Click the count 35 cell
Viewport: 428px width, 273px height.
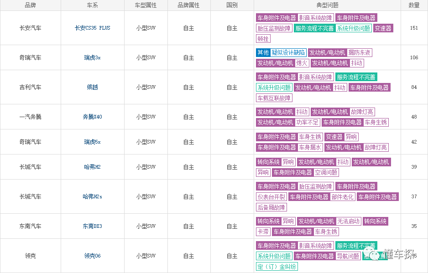coord(414,226)
